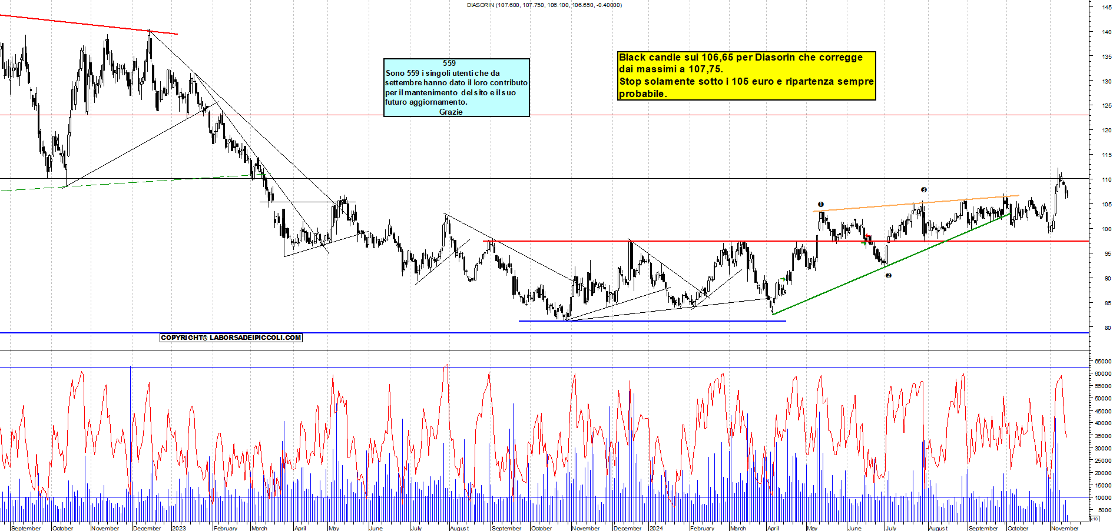Click the 45000 volume axis label
This screenshot has height=531, width=1113.
point(1103,411)
